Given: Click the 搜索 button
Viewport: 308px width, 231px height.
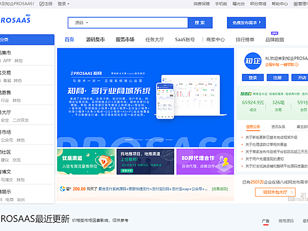Looking at the screenshot, I should [200, 23].
